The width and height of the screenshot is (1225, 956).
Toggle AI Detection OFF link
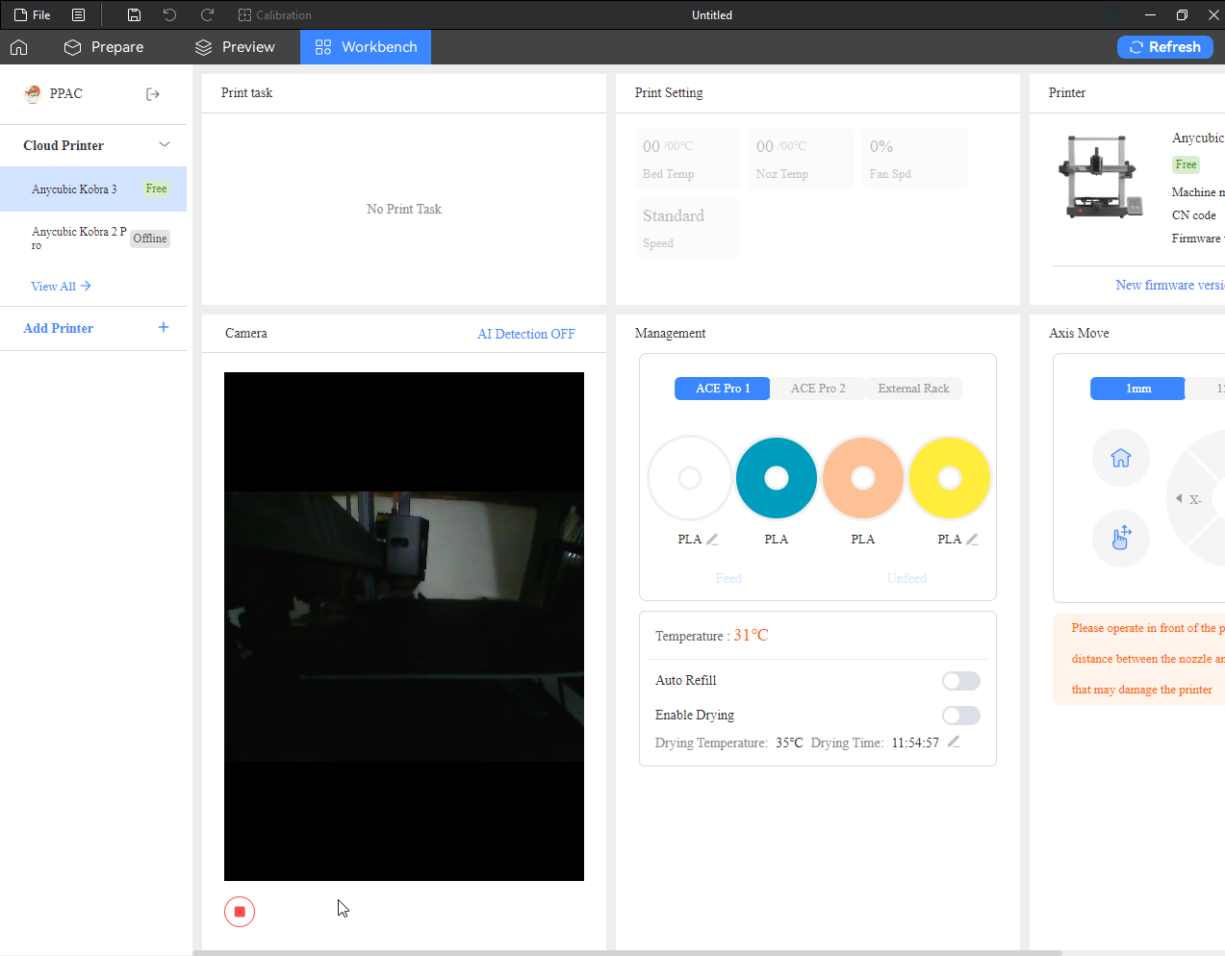(x=526, y=334)
